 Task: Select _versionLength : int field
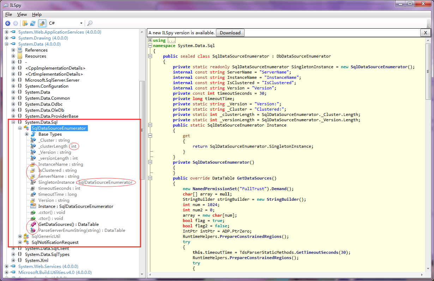(x=58, y=158)
